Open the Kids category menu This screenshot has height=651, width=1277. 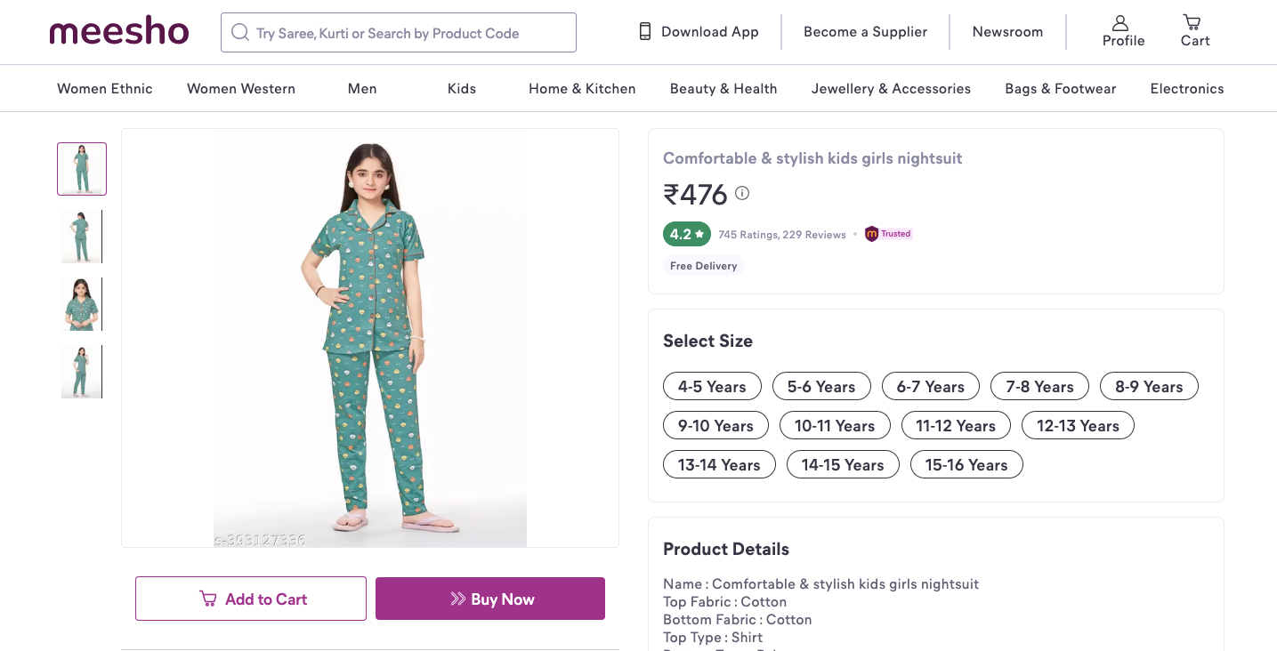click(462, 89)
